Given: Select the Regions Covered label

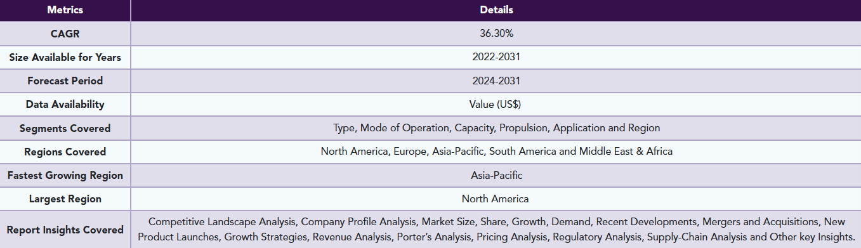Looking at the screenshot, I should (x=65, y=152).
